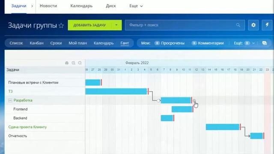Switch to Список view

[x=16, y=43]
